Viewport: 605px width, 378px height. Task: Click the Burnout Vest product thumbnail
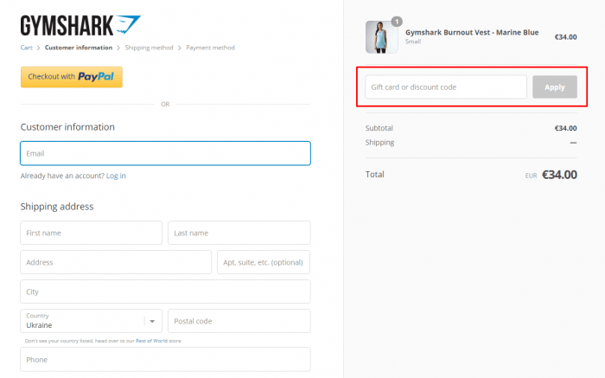pyautogui.click(x=382, y=37)
